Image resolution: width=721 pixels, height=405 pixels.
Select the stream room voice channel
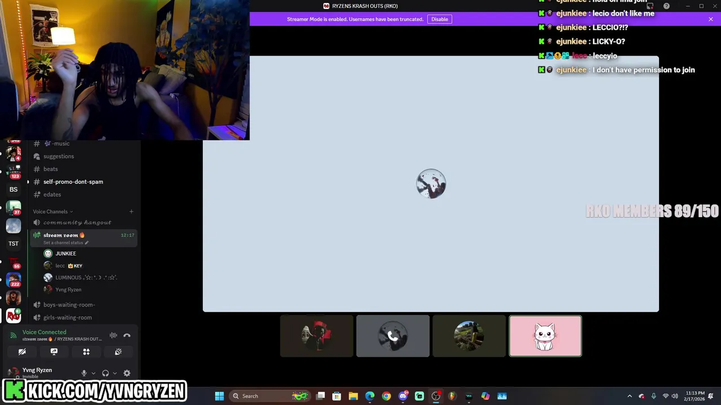point(83,238)
